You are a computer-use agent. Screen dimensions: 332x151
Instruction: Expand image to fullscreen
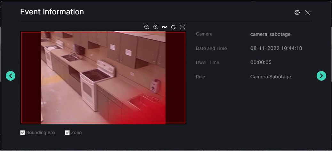[182, 27]
